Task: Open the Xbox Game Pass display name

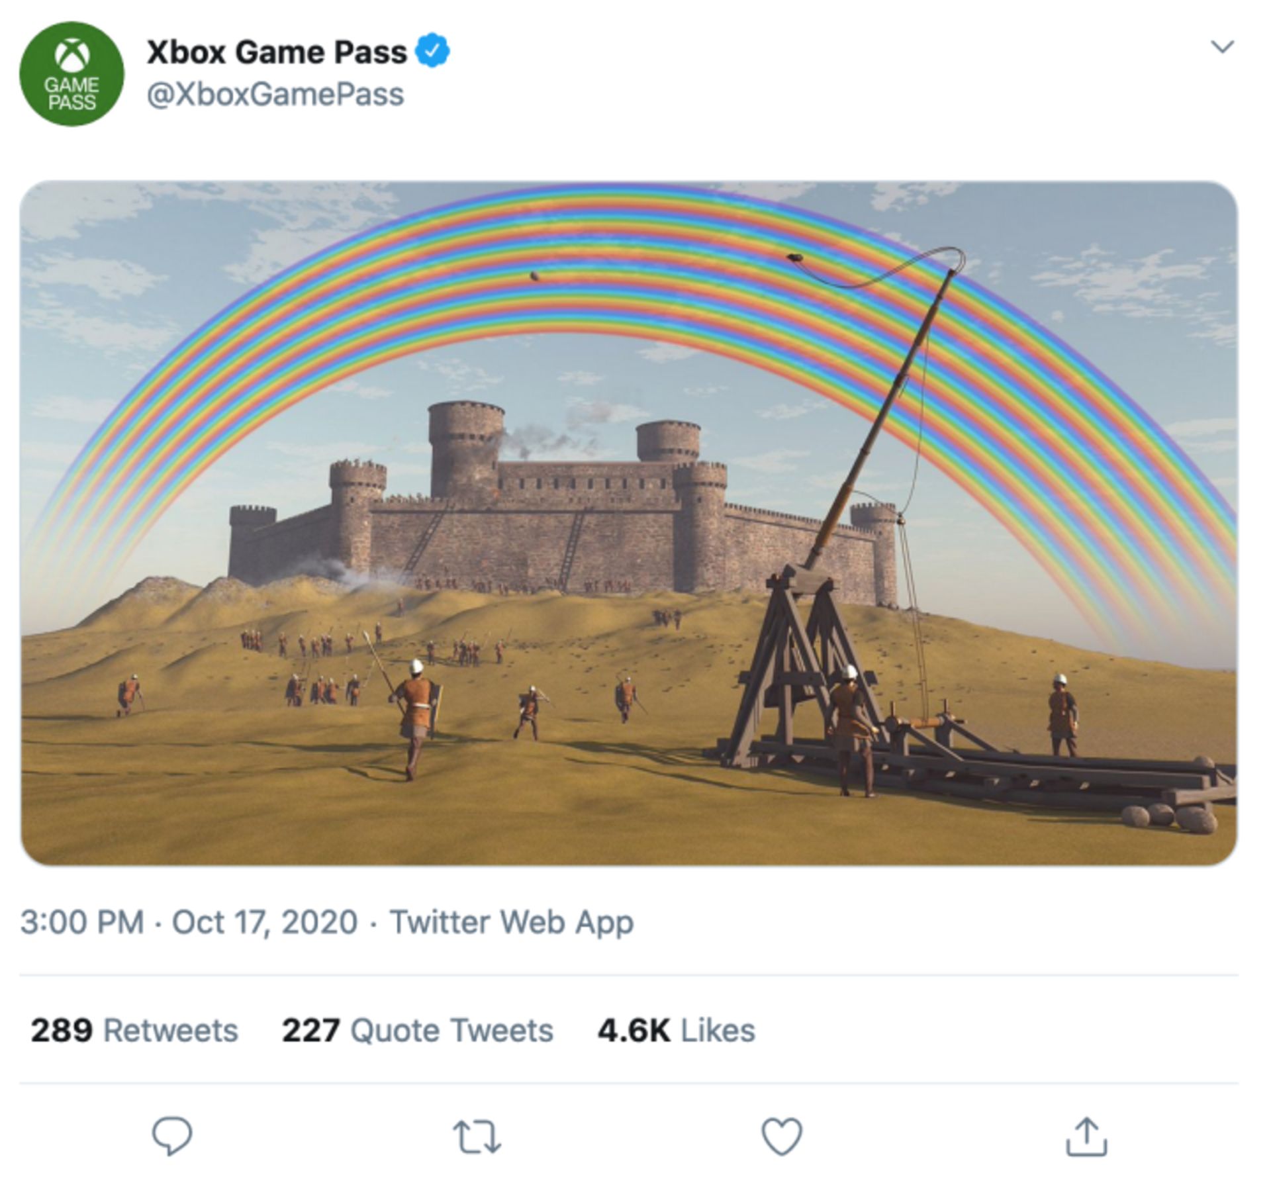Action: coord(276,52)
